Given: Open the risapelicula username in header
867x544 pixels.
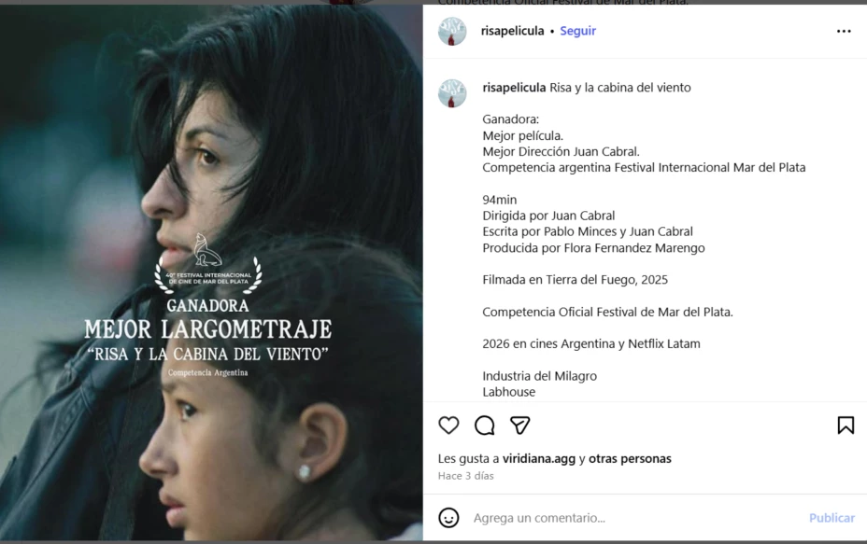Looking at the screenshot, I should (x=513, y=31).
